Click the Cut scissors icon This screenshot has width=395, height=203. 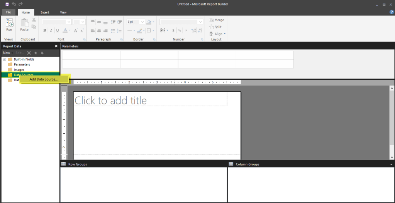(x=34, y=20)
